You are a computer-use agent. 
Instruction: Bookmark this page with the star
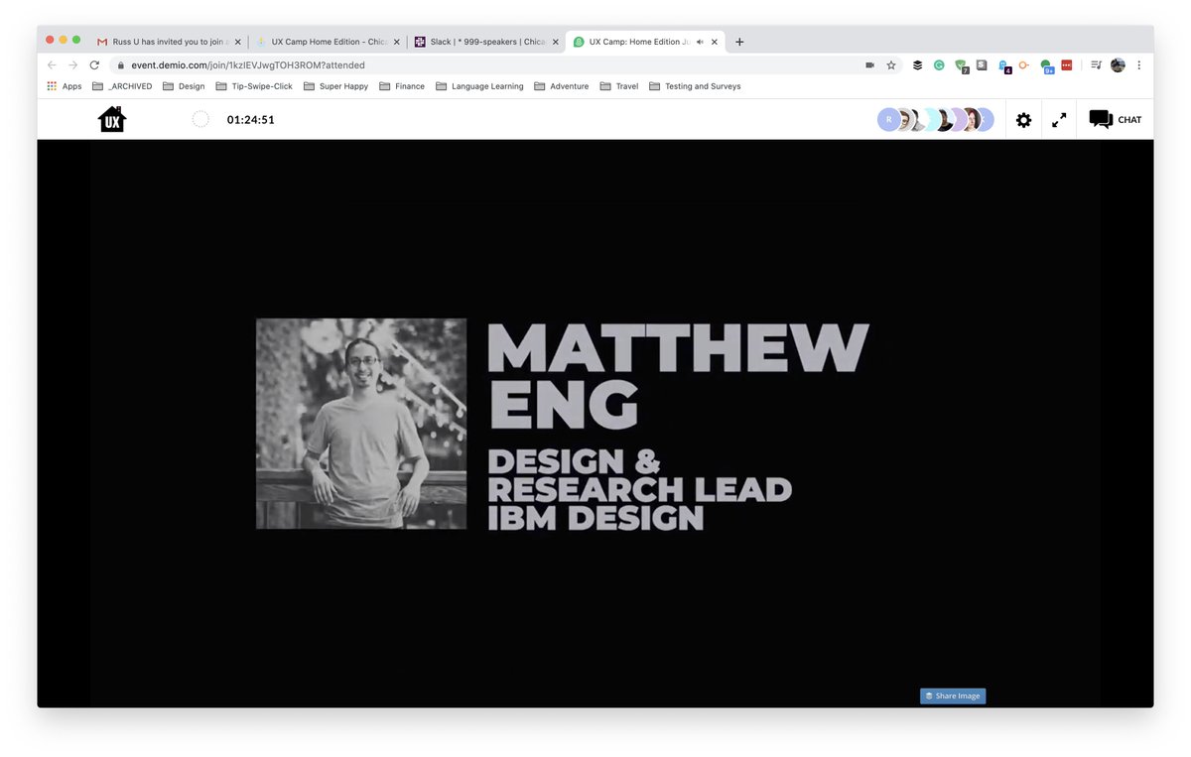point(891,65)
